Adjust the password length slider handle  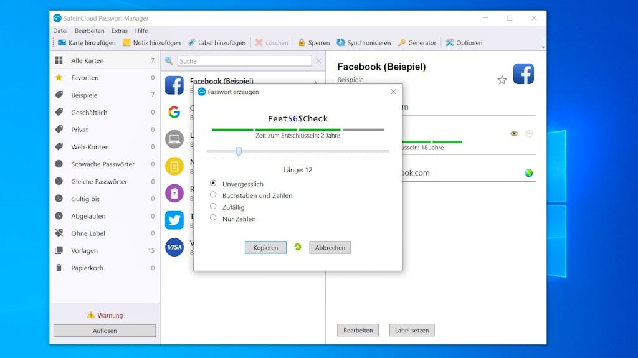pyautogui.click(x=239, y=151)
